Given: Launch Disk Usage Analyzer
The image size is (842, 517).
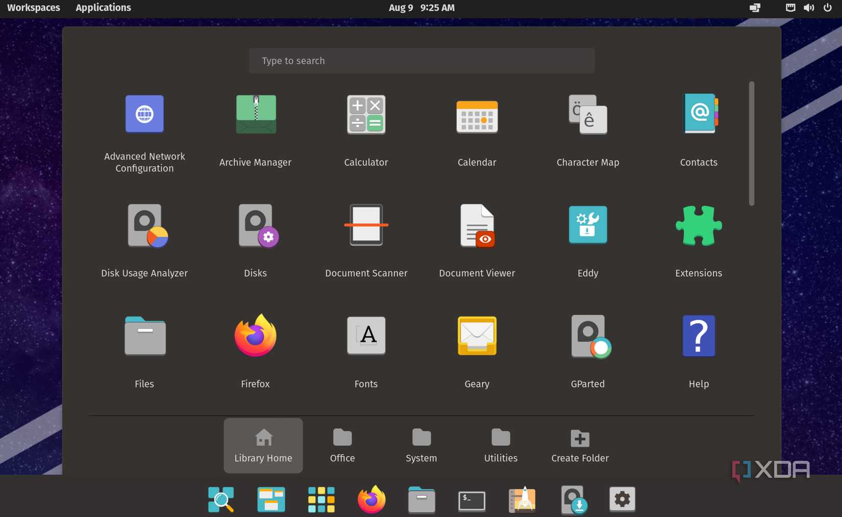Looking at the screenshot, I should click(x=145, y=226).
